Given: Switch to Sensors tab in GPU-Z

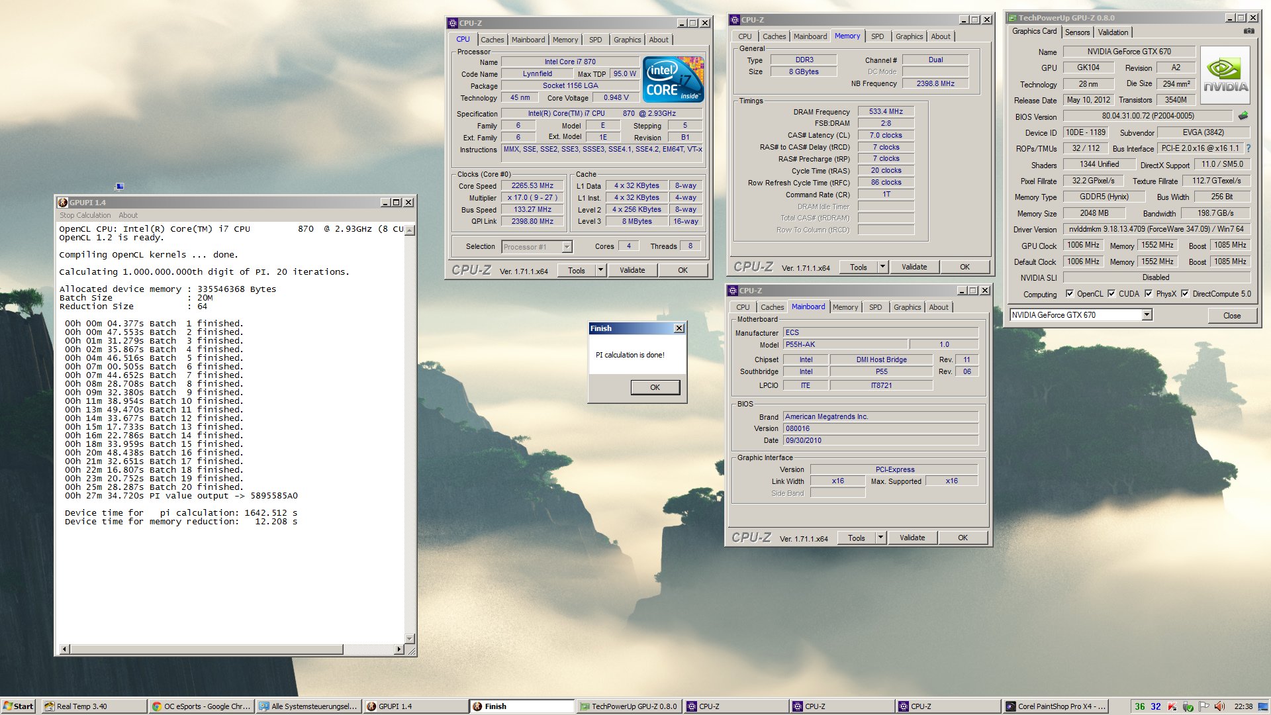Looking at the screenshot, I should click(x=1077, y=32).
